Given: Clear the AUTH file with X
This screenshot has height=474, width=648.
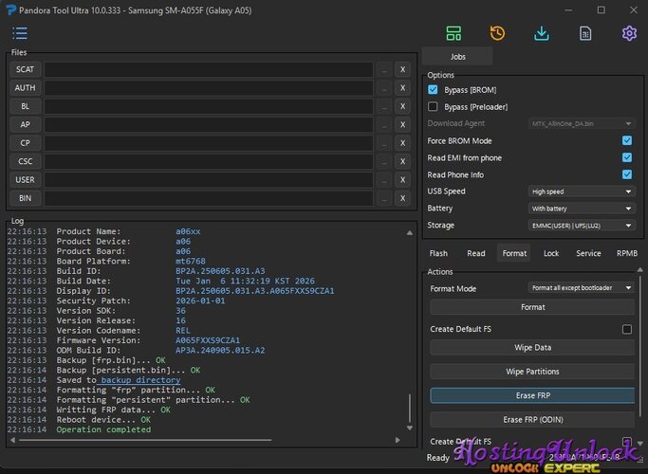Looking at the screenshot, I should coord(402,88).
